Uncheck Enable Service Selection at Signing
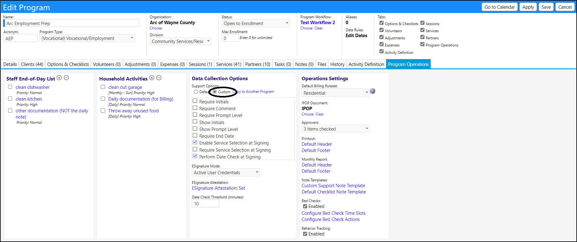577x242 pixels. [195, 142]
